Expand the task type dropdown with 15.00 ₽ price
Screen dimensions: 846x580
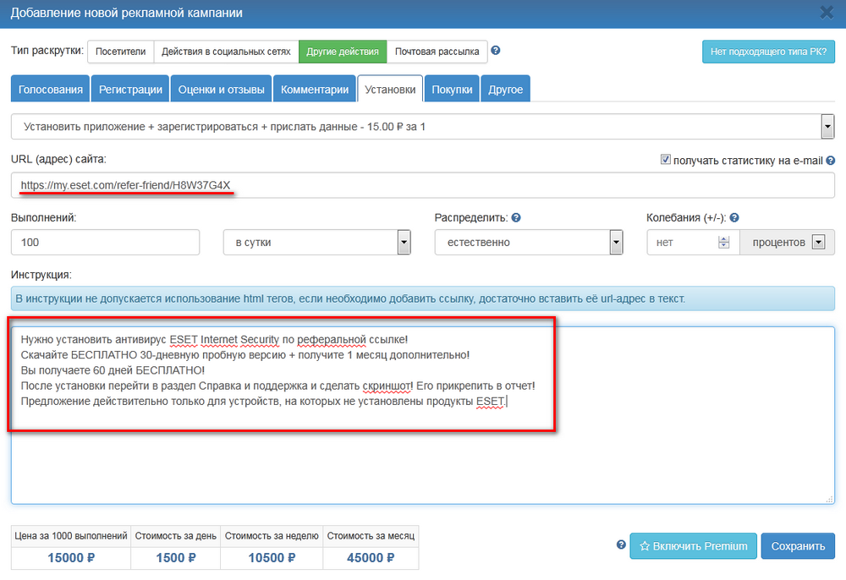pyautogui.click(x=827, y=128)
